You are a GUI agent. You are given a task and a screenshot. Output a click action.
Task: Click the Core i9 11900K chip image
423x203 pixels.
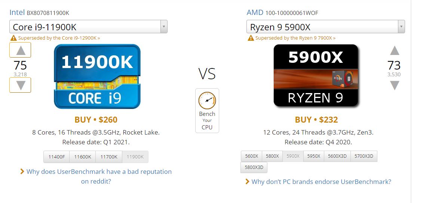coord(97,76)
